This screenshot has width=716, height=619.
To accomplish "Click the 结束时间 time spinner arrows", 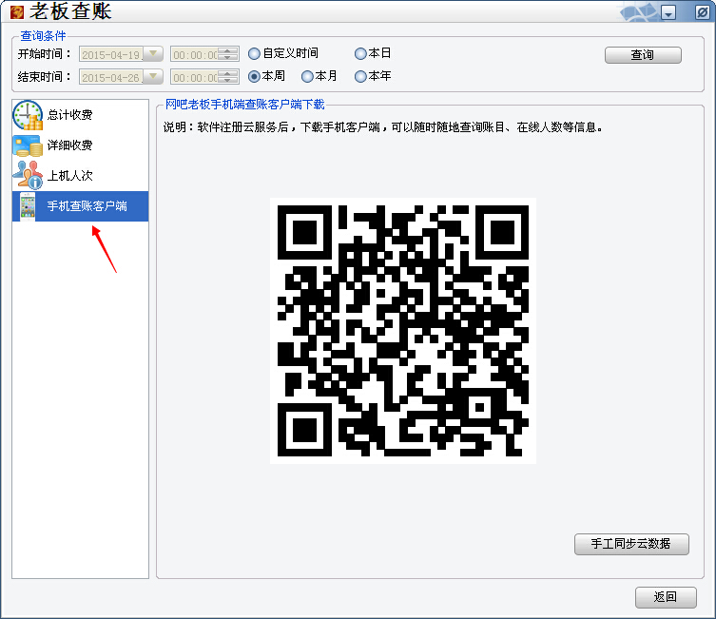I will (228, 77).
